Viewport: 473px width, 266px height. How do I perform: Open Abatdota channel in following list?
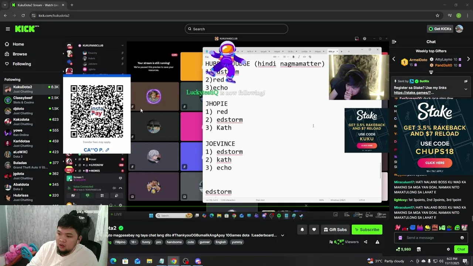[x=31, y=187]
